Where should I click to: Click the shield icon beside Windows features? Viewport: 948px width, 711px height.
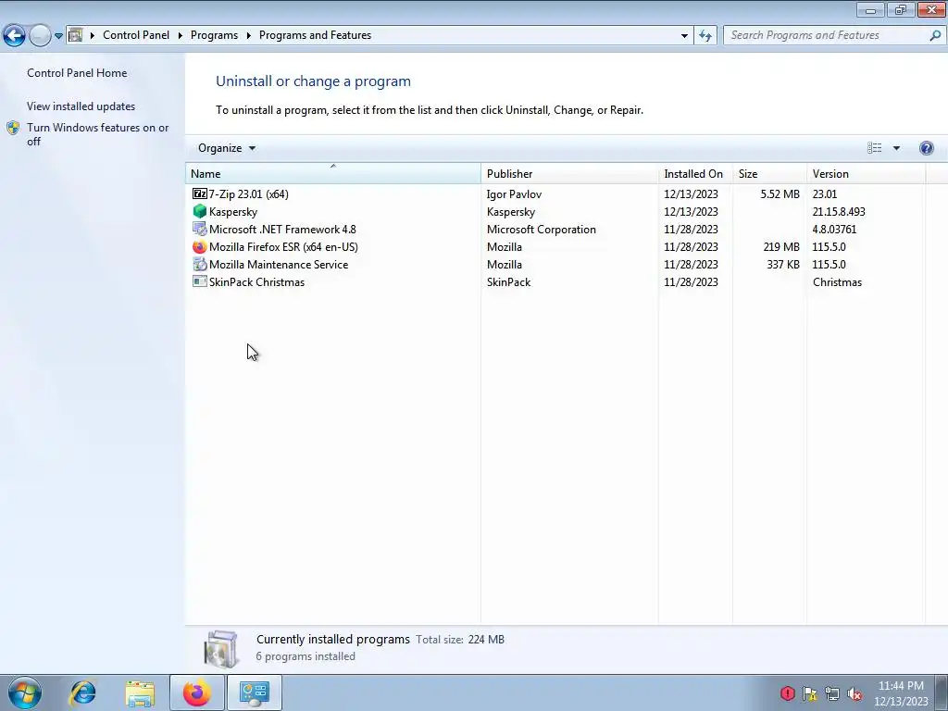pos(13,128)
